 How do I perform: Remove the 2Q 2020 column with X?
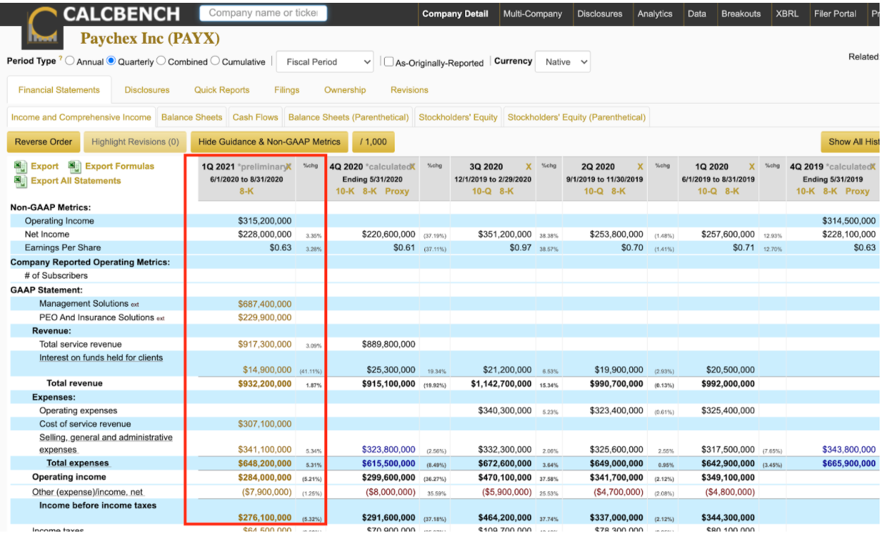pyautogui.click(x=641, y=167)
